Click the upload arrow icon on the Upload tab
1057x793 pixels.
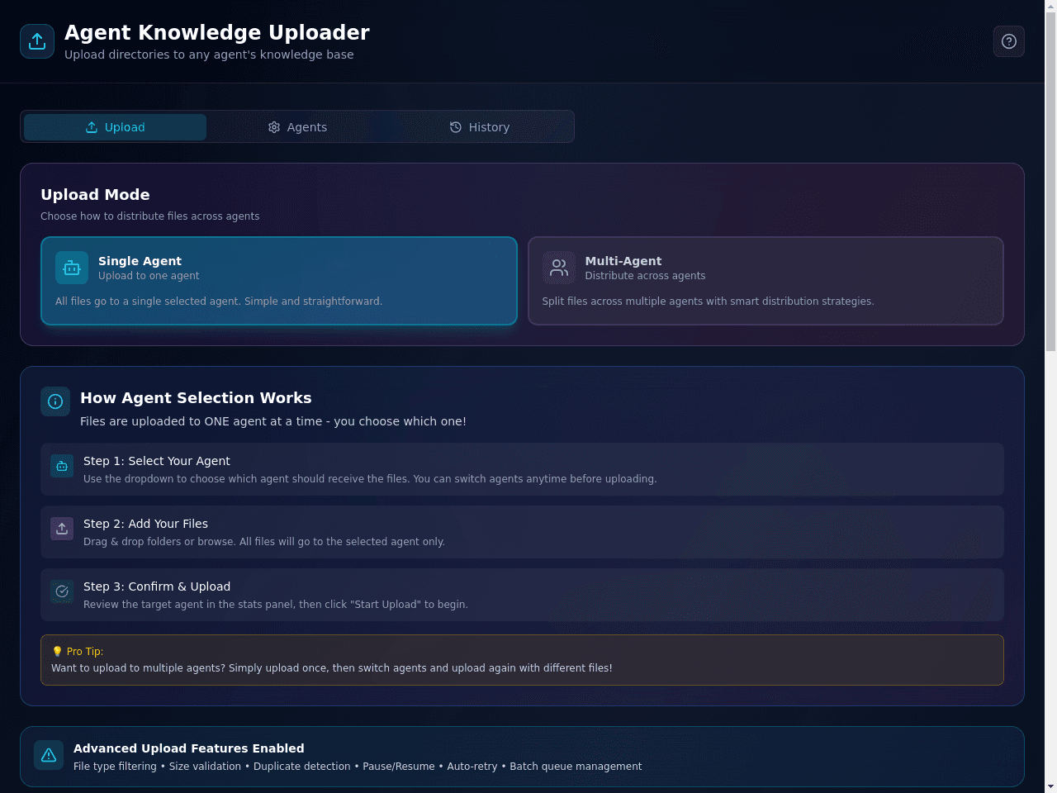point(92,127)
